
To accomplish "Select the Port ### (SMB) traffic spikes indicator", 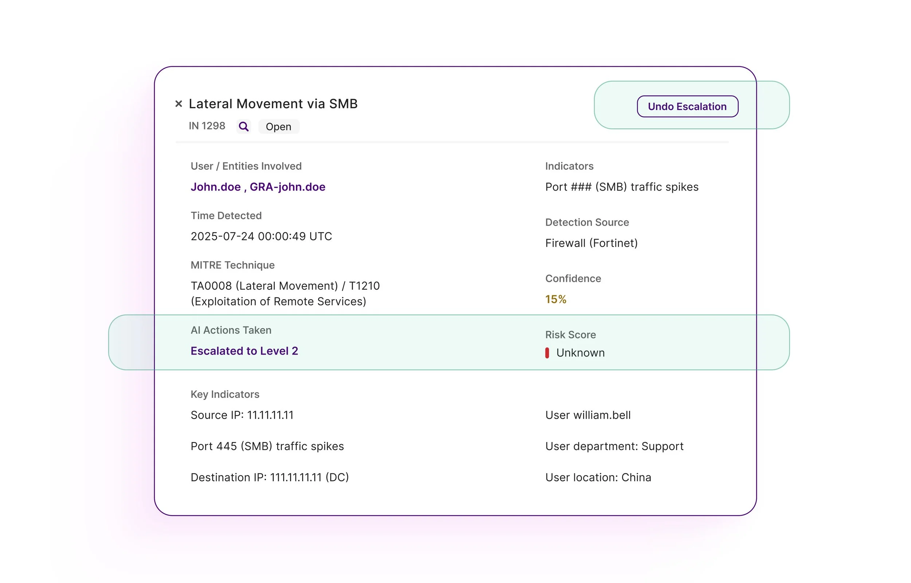I will pos(621,187).
